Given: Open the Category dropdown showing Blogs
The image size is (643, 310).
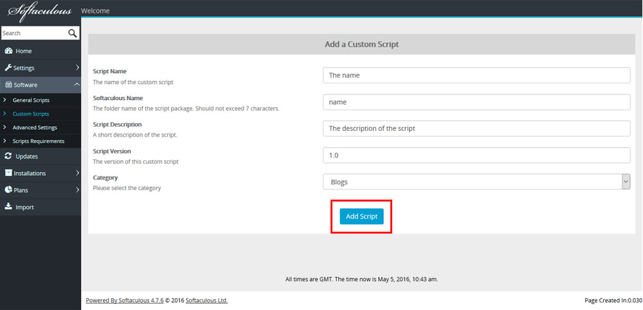Looking at the screenshot, I should pos(476,182).
